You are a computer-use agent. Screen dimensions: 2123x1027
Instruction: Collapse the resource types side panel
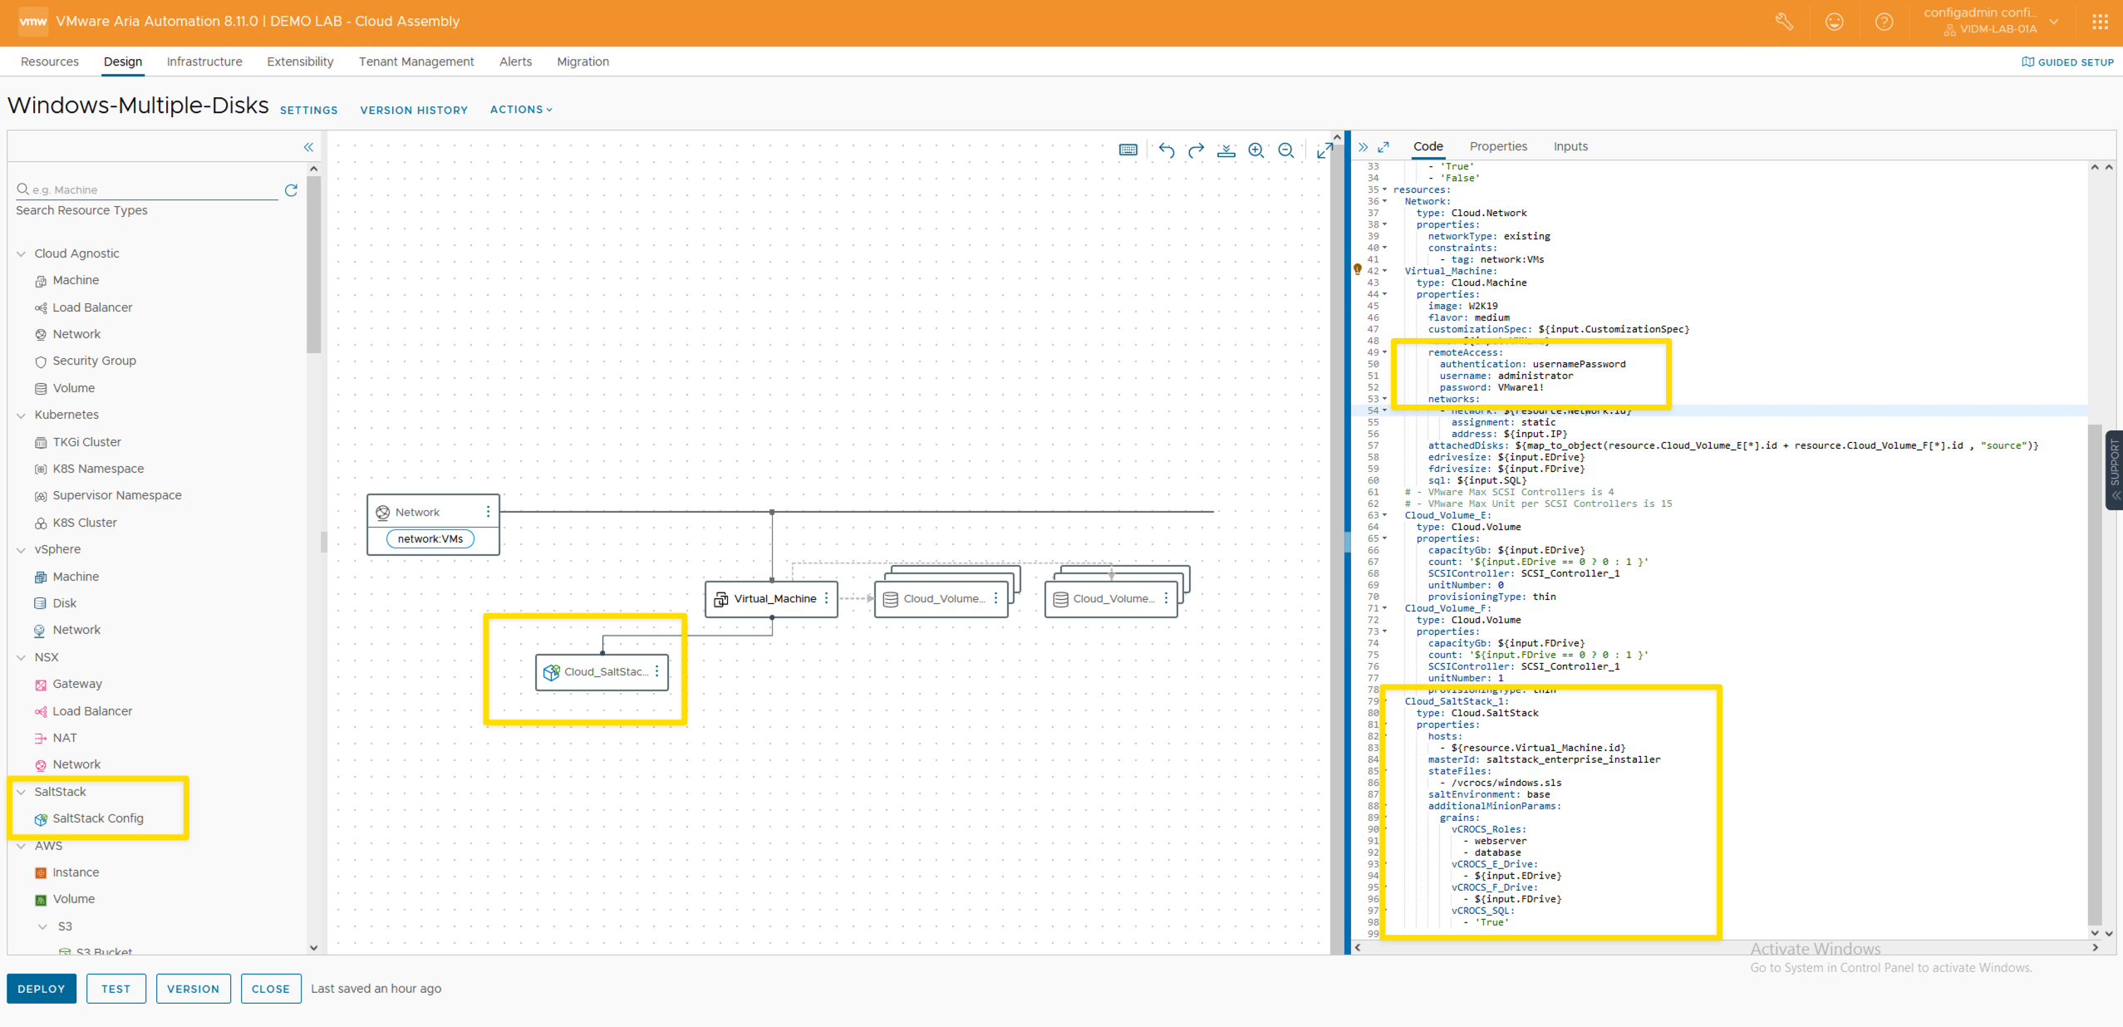click(x=308, y=147)
